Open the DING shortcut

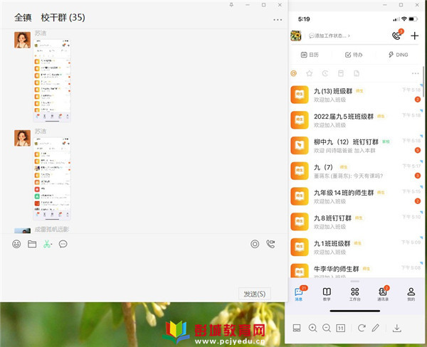pos(398,55)
